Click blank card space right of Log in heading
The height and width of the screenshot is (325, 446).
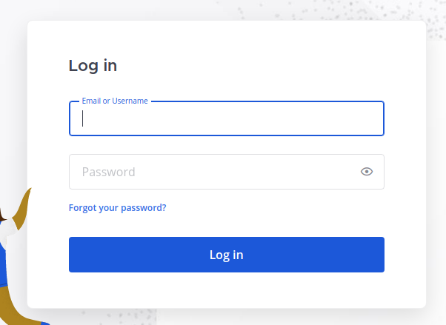tap(259, 65)
